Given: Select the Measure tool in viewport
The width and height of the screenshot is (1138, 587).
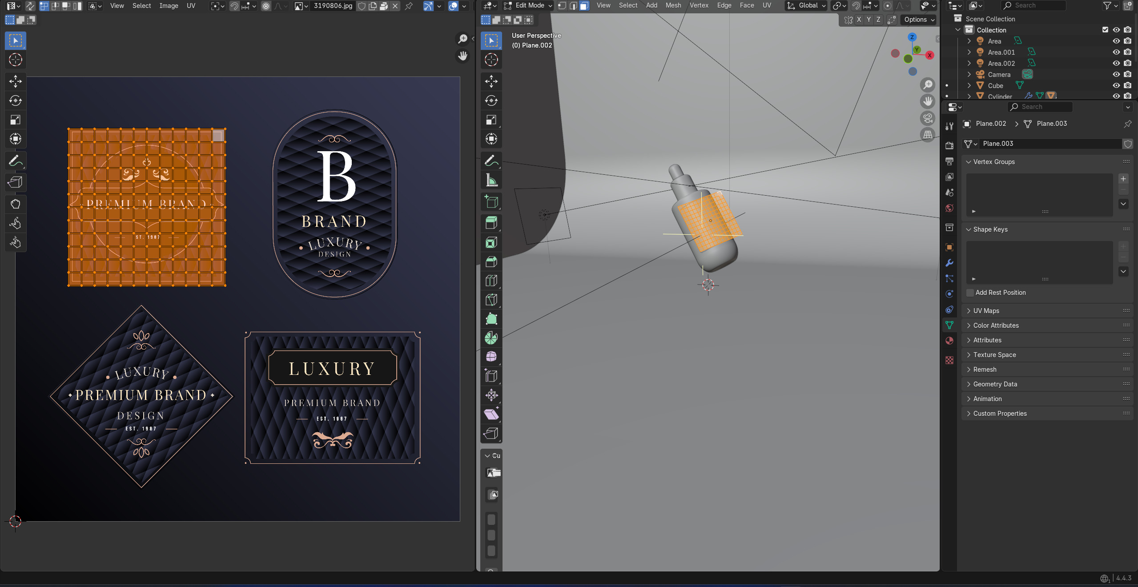Looking at the screenshot, I should [491, 181].
